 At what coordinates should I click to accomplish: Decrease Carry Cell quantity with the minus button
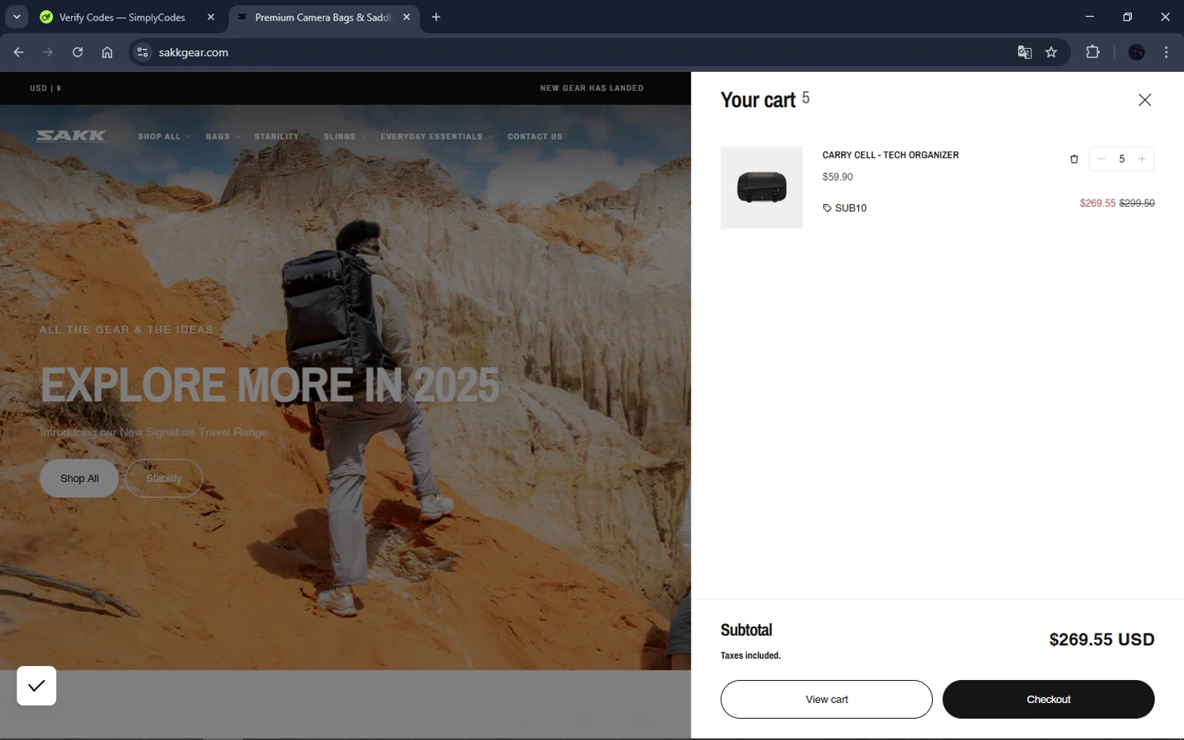click(x=1100, y=159)
